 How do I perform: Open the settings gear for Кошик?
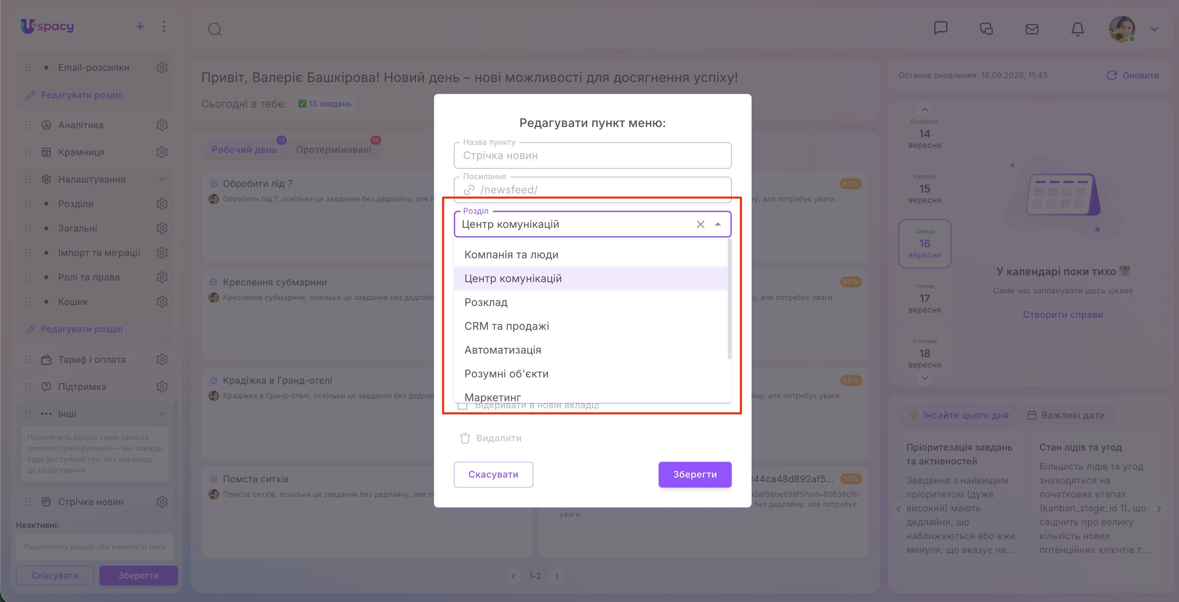coord(162,302)
